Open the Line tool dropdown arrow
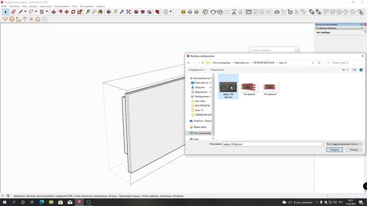The image size is (367, 206). [x=25, y=11]
